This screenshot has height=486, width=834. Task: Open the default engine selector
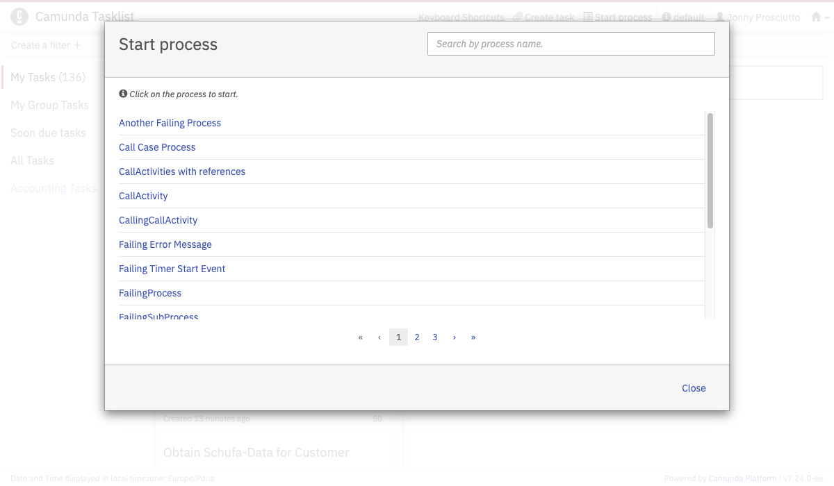pyautogui.click(x=683, y=17)
